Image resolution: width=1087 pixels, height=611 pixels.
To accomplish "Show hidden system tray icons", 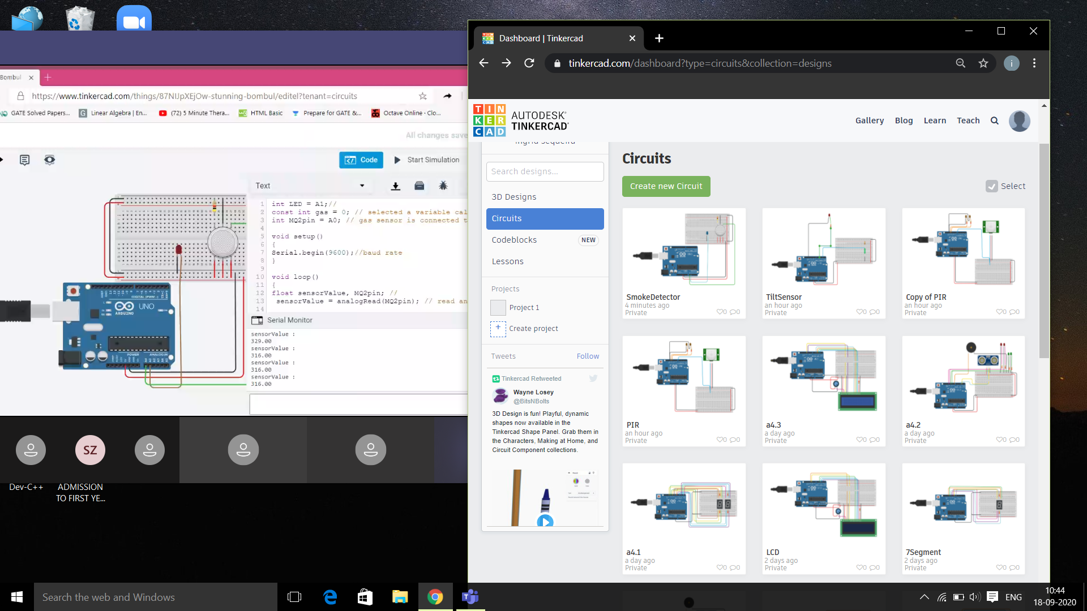I will 925,597.
